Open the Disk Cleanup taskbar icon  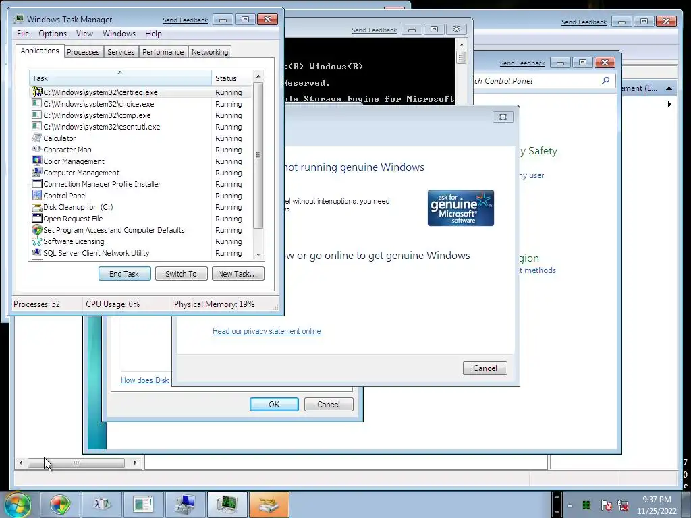pos(269,505)
